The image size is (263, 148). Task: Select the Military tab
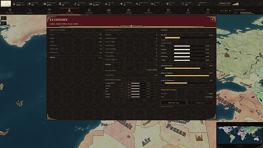coord(89,11)
